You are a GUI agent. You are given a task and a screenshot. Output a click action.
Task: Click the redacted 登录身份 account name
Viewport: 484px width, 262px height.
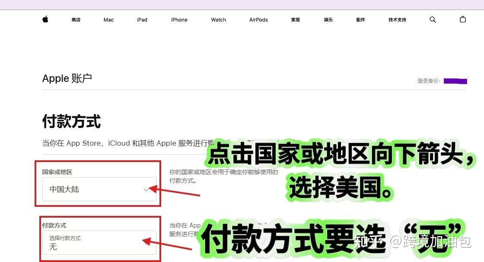[455, 81]
